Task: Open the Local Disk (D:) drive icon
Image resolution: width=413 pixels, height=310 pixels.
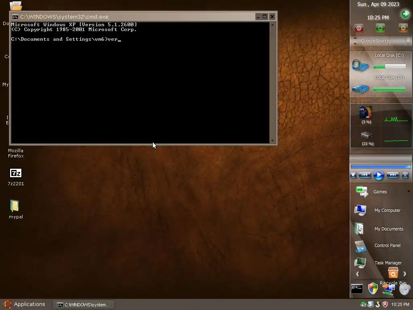Action: 360,89
